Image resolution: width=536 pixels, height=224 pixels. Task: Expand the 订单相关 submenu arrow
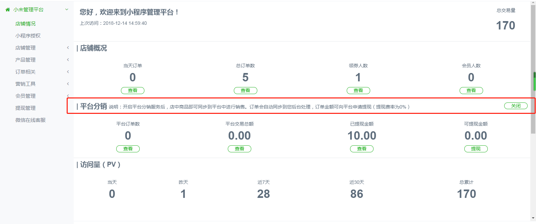pos(68,72)
